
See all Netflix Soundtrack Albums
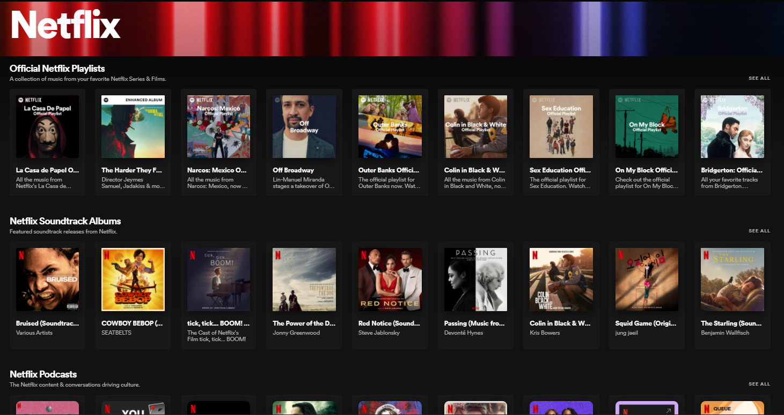point(759,231)
